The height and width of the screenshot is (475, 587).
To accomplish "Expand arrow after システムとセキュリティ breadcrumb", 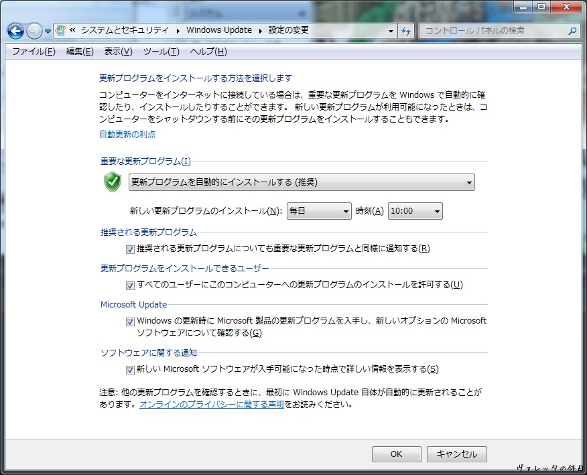I will (x=178, y=31).
